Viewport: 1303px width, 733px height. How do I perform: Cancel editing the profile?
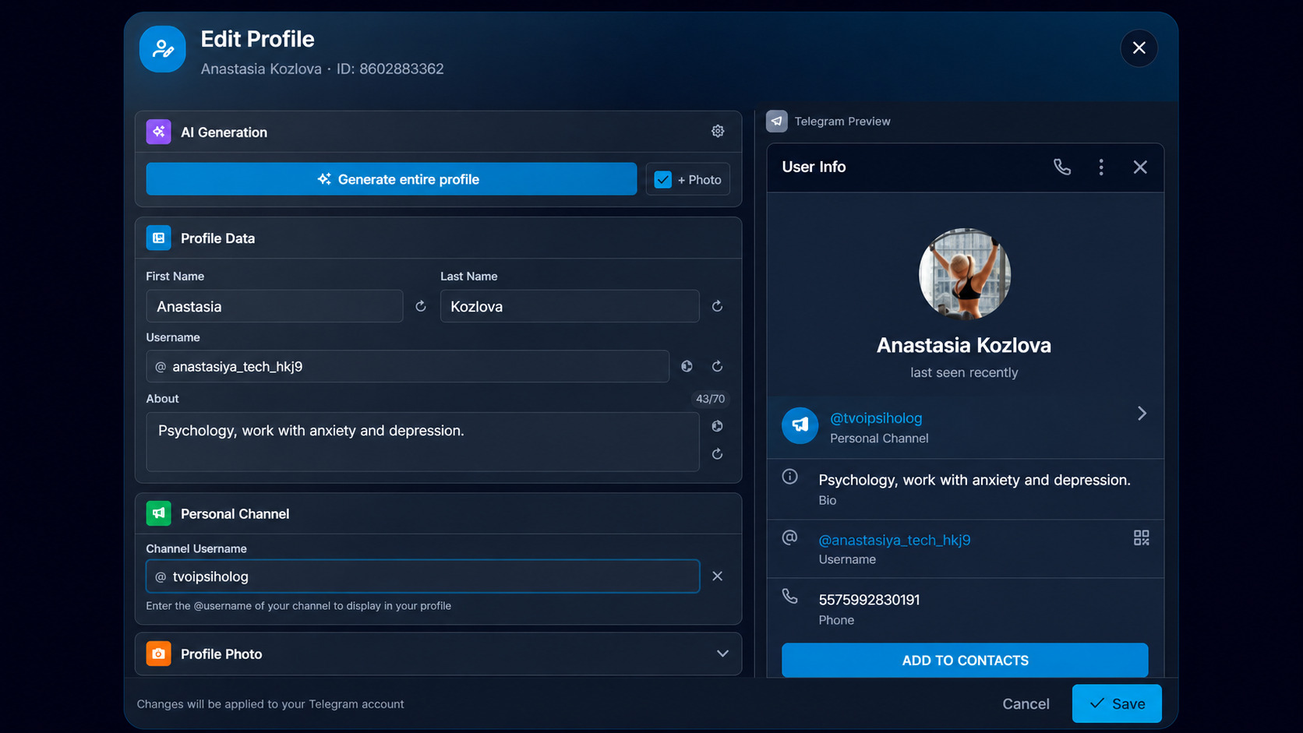[1026, 703]
